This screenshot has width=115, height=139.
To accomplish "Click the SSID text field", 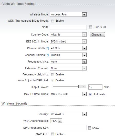I will 68,27.
